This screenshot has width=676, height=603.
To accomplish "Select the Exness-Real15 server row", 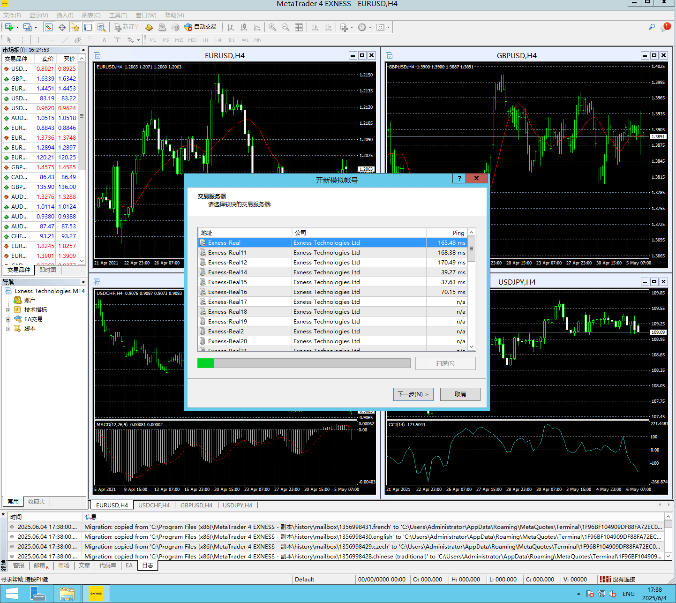I will click(x=332, y=282).
